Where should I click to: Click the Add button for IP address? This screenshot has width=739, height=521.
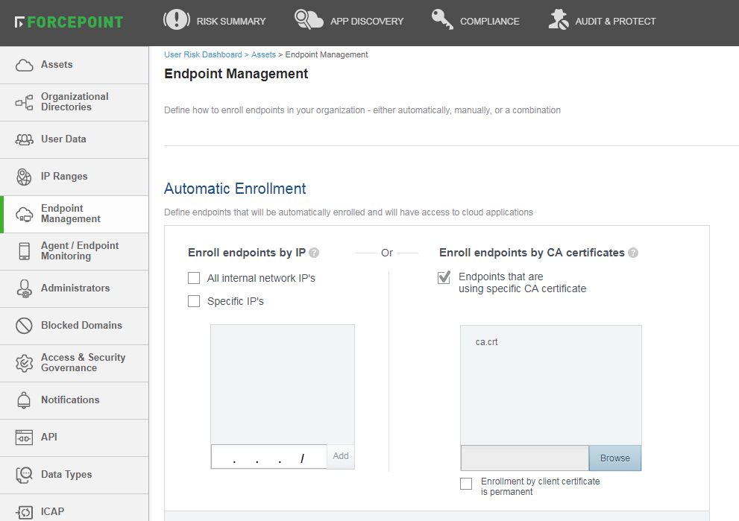(341, 456)
